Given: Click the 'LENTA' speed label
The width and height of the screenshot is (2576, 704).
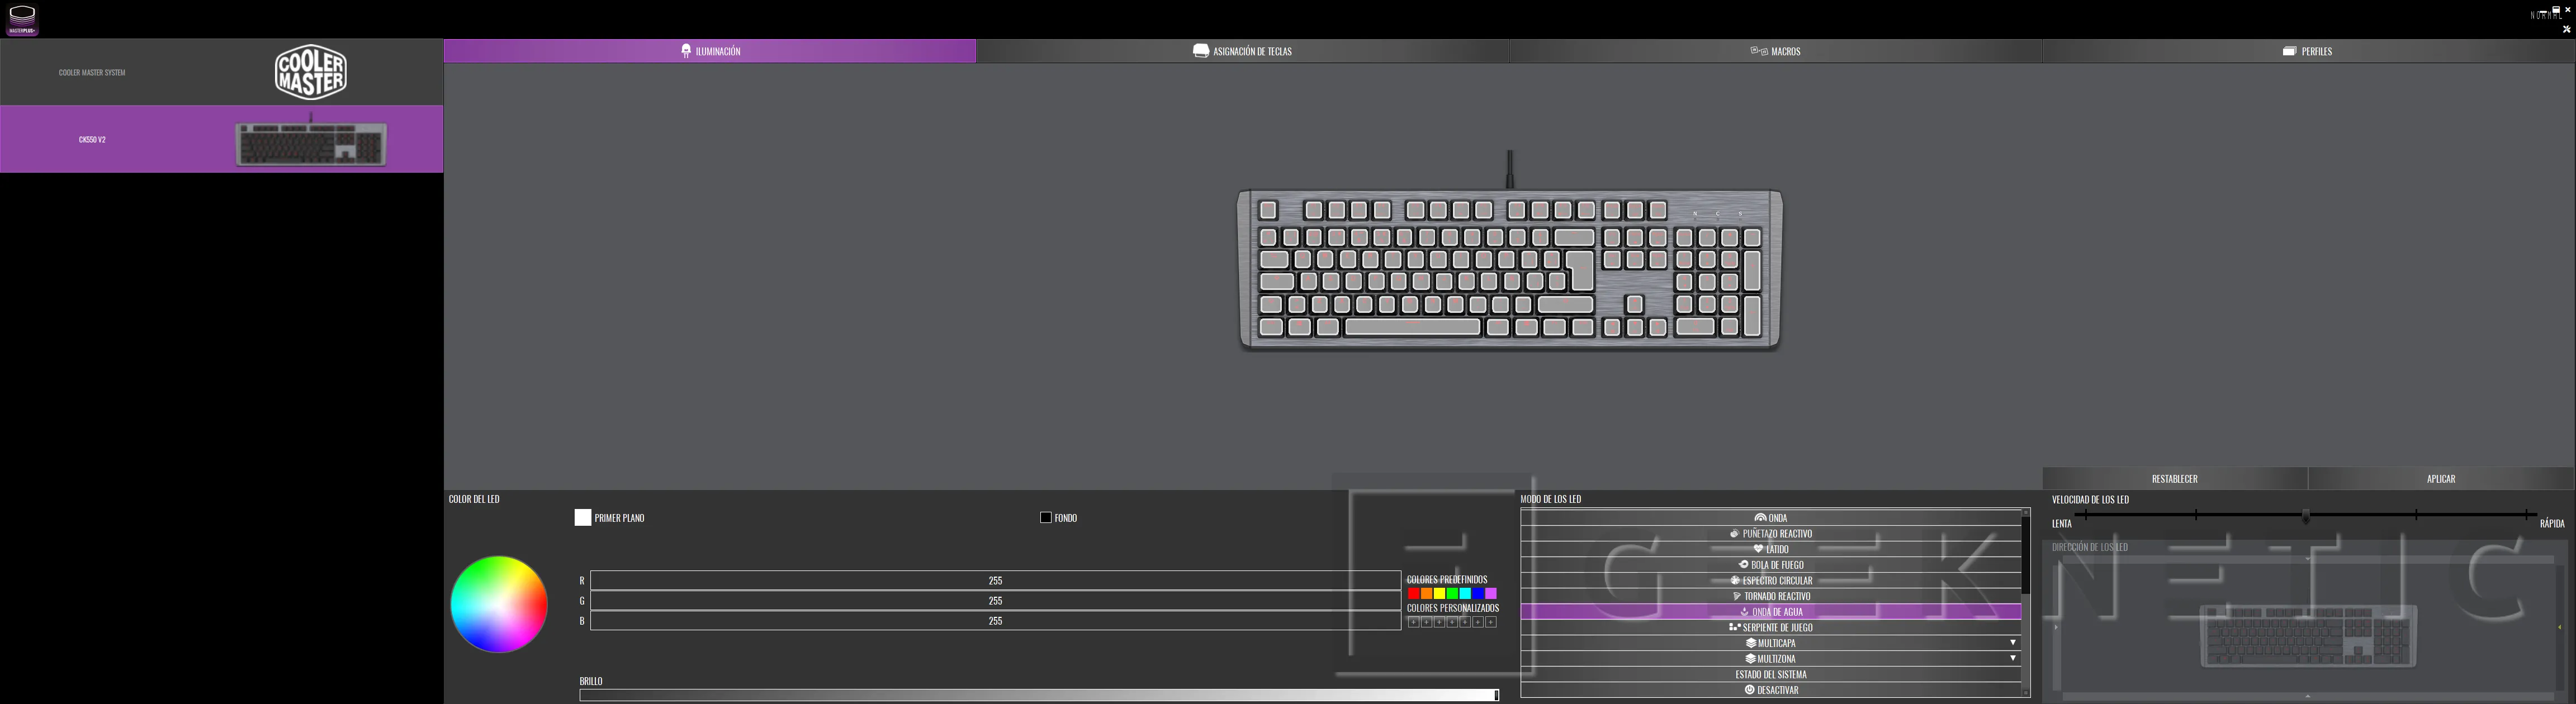Looking at the screenshot, I should (2062, 524).
